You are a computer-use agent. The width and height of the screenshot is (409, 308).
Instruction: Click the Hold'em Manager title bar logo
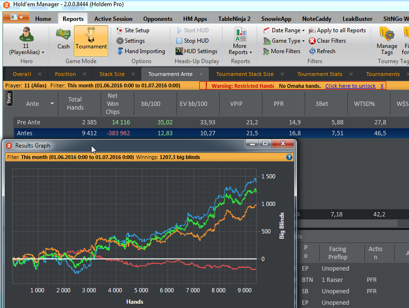pos(6,5)
